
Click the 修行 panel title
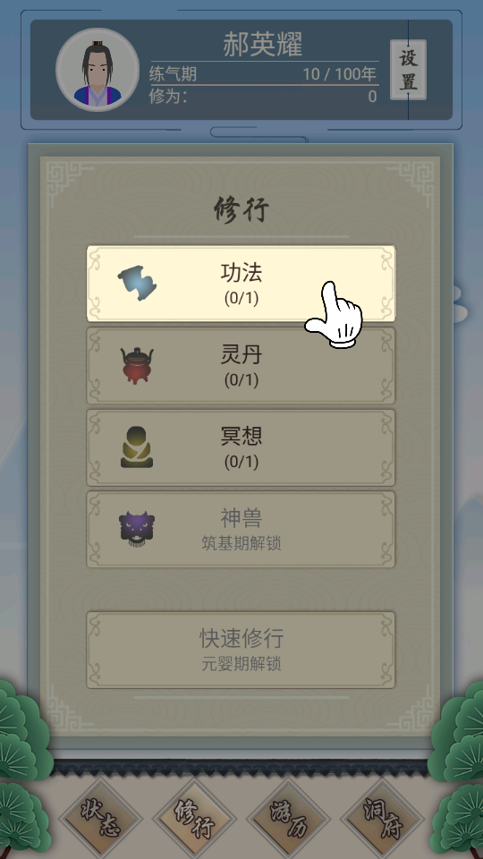click(x=241, y=209)
